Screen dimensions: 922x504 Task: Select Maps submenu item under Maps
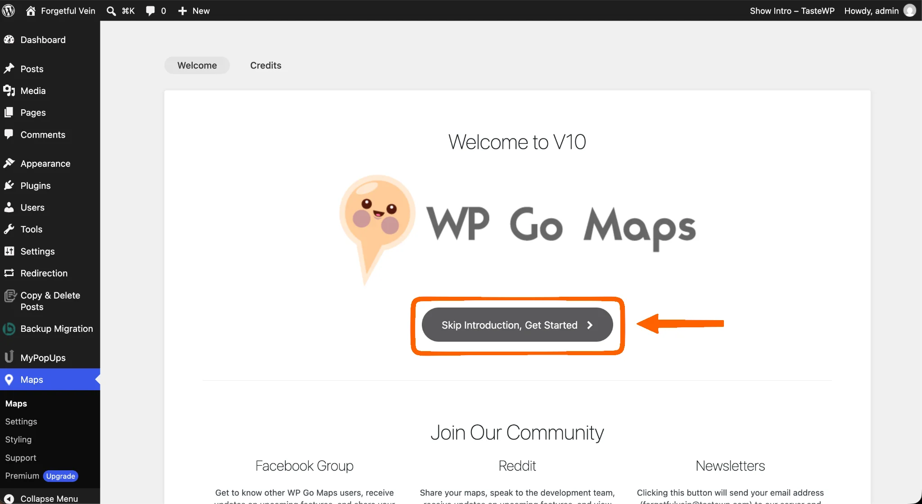pos(16,404)
